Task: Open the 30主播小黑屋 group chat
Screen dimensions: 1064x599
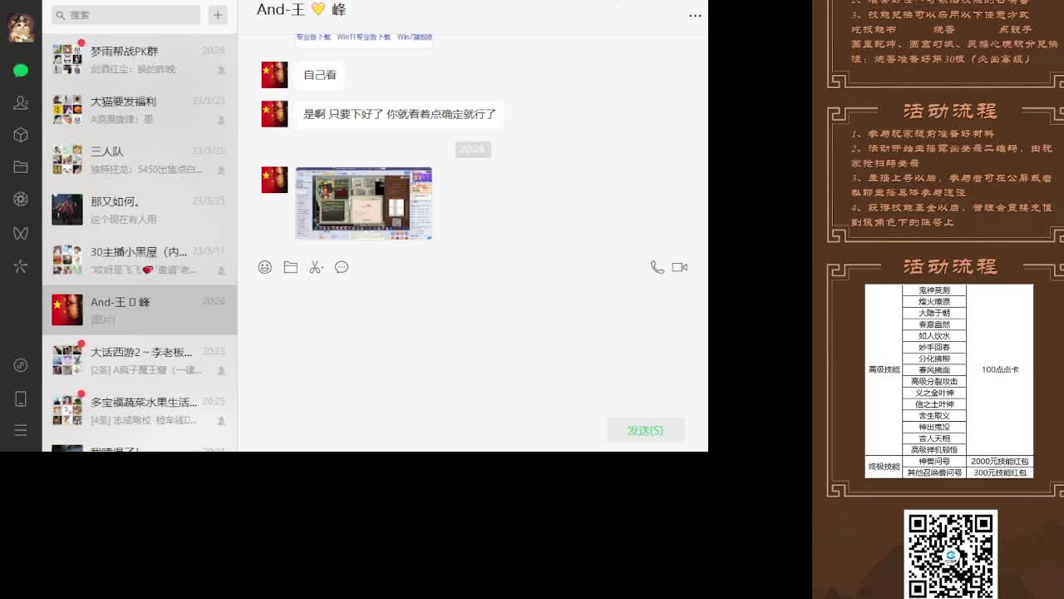Action: tap(140, 260)
